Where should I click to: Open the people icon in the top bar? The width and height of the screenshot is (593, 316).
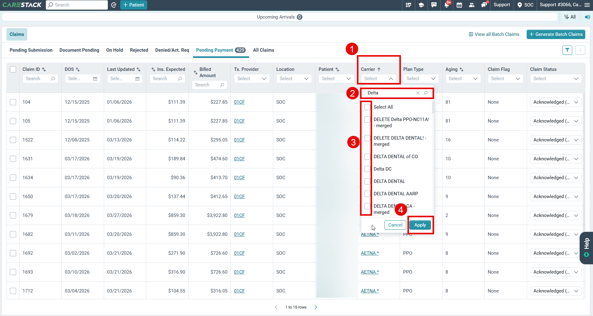(x=472, y=5)
